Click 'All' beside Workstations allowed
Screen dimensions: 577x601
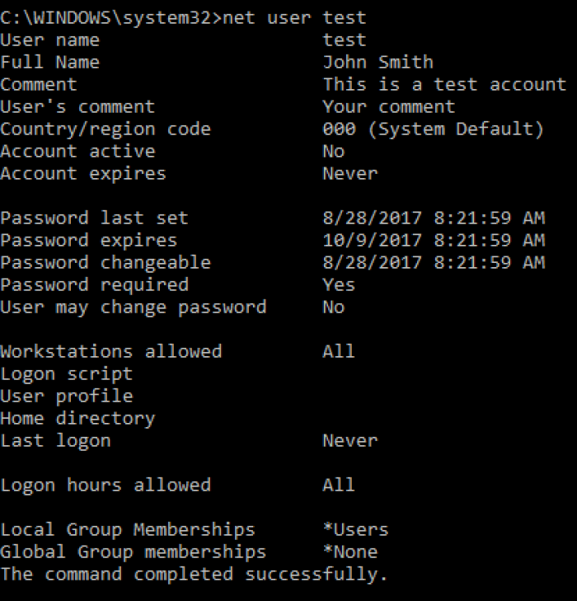click(339, 351)
